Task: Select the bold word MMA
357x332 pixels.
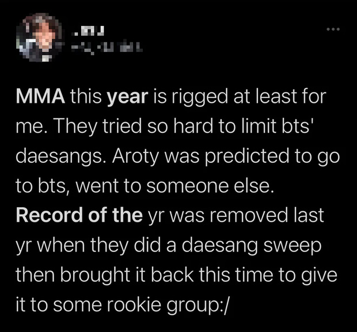Action: [40, 97]
